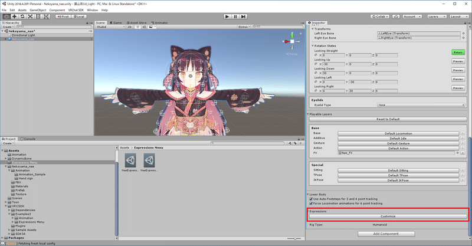Open the Collab dropdown

[380, 17]
